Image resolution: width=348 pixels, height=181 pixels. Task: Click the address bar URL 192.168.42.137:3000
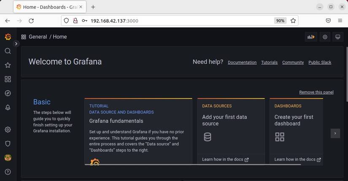(114, 21)
